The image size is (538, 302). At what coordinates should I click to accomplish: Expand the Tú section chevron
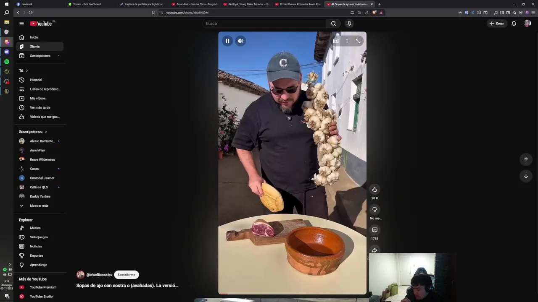27,70
